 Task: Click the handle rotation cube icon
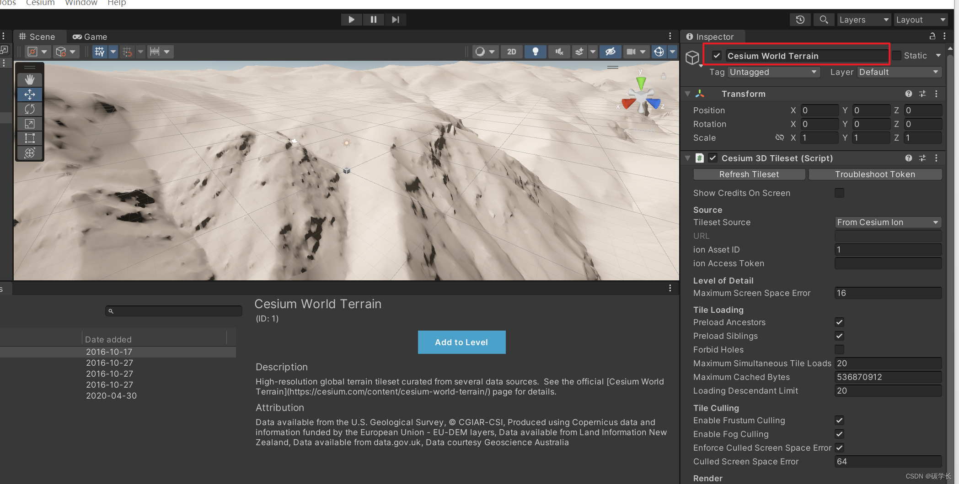61,52
